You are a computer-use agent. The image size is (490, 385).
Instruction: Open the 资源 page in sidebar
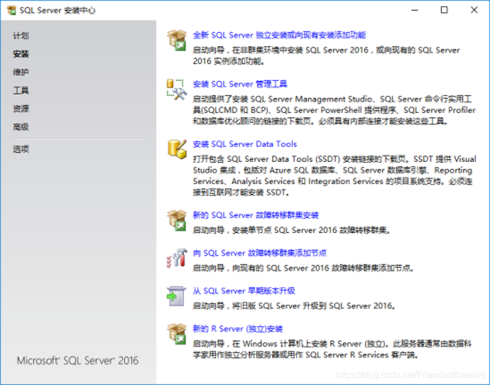click(21, 108)
